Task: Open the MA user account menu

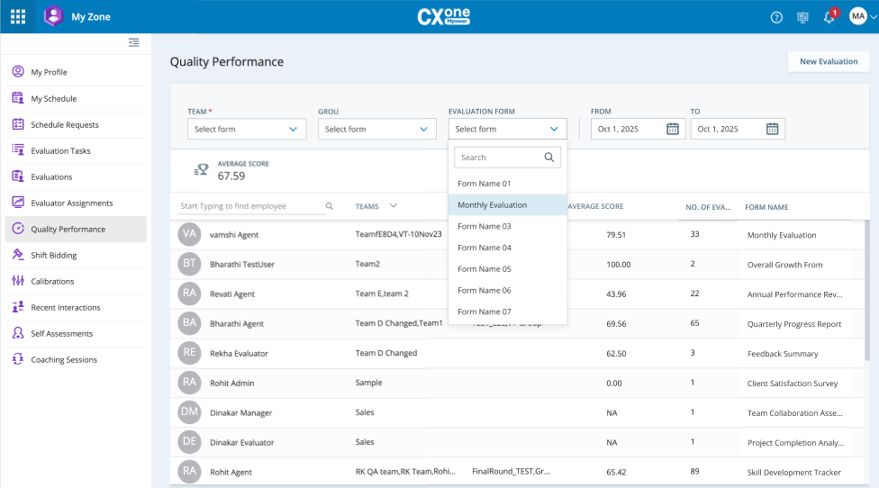Action: [862, 17]
